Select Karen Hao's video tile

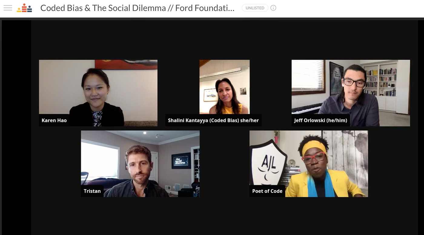coord(98,93)
